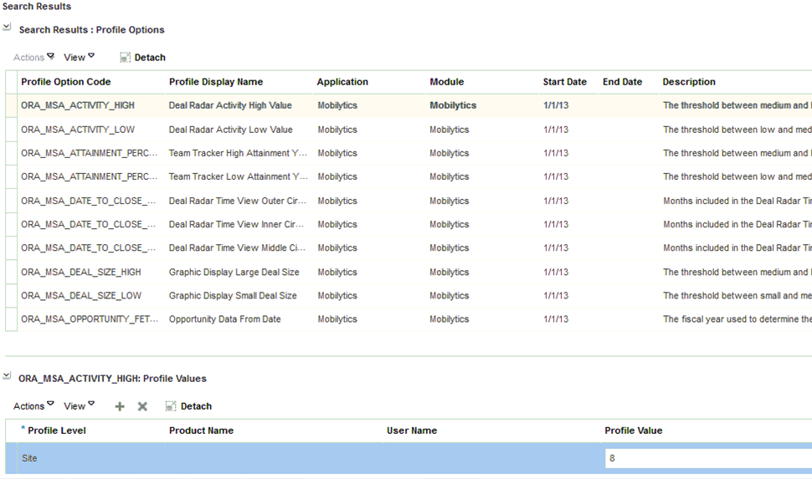
Task: Select the ORA_MSA_DEAL_SIZE_HIGH row
Action: coord(409,272)
